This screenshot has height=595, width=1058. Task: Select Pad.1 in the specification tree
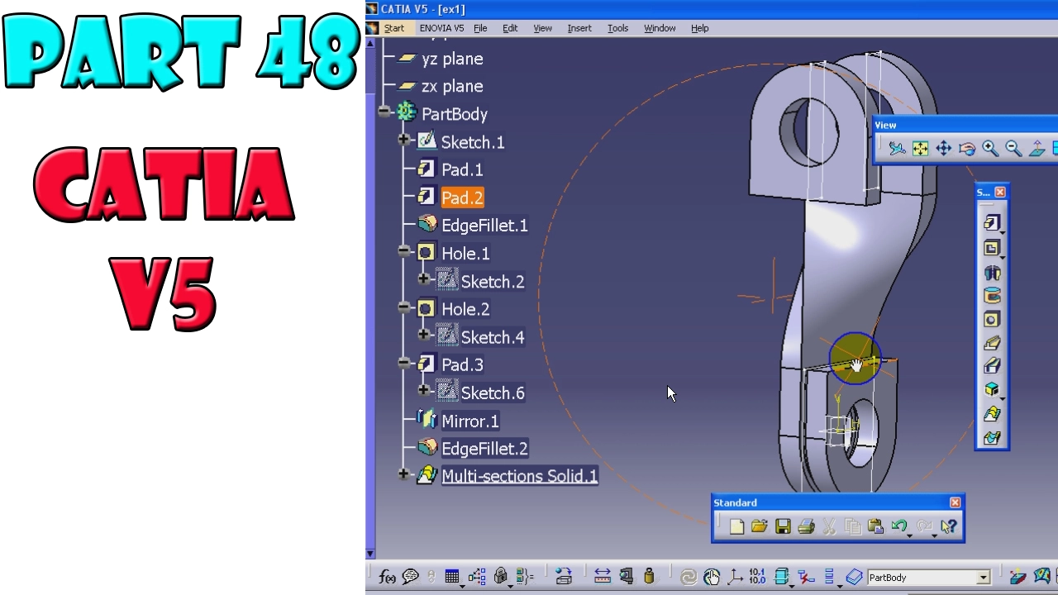462,170
